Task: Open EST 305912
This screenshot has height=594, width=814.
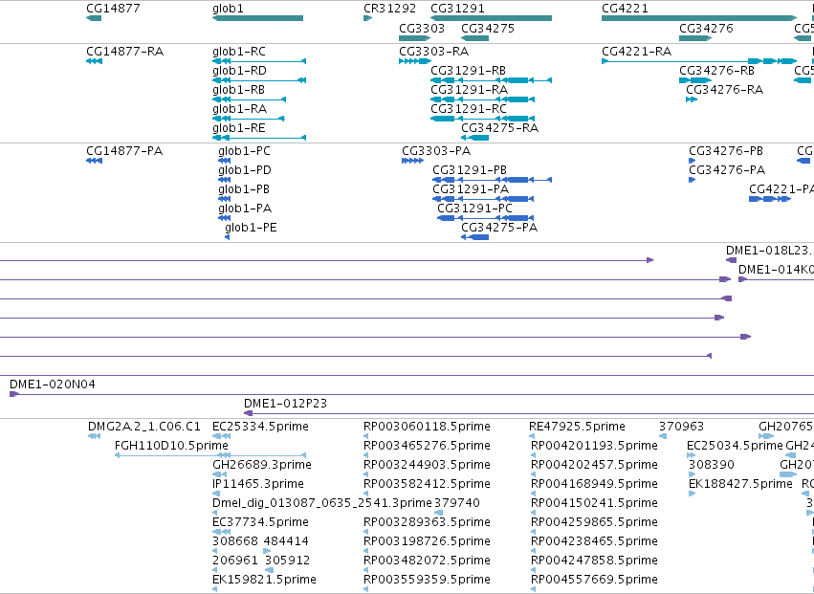Action: [x=270, y=570]
